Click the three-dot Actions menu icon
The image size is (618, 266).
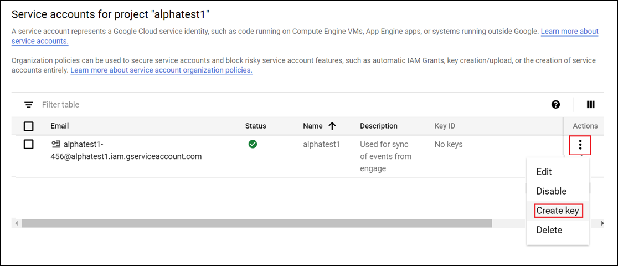(x=580, y=145)
